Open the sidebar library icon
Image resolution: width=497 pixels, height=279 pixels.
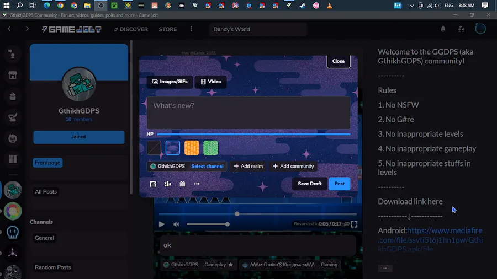(12, 159)
